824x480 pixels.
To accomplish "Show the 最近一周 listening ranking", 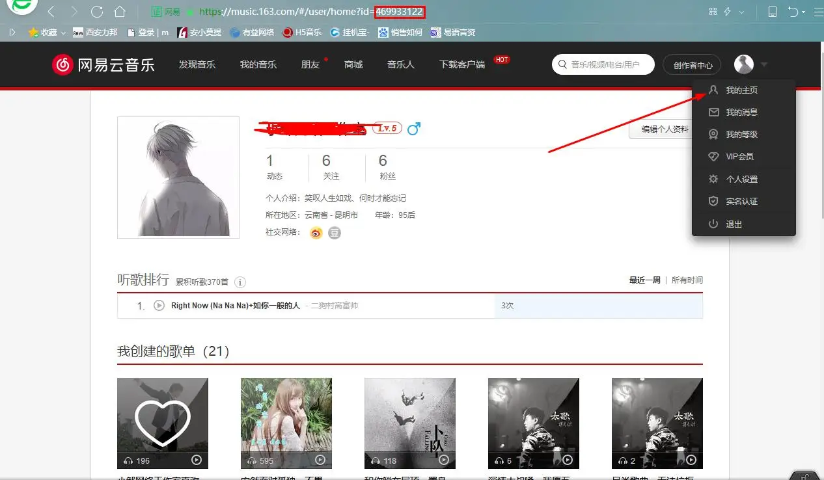I will tap(645, 280).
